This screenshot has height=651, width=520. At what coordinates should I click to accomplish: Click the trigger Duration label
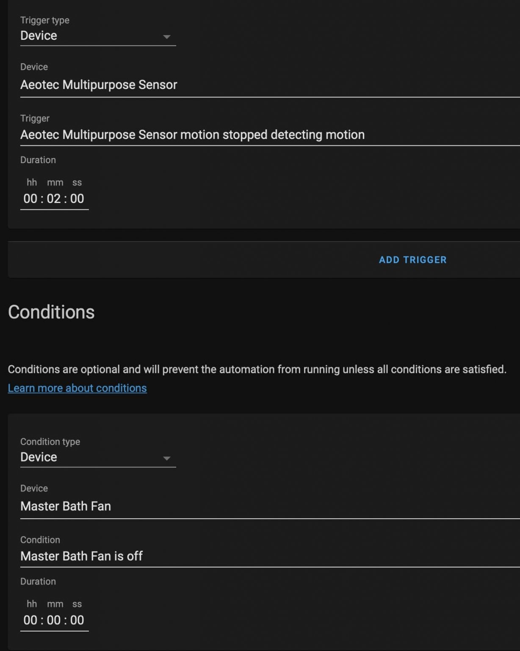coord(38,160)
